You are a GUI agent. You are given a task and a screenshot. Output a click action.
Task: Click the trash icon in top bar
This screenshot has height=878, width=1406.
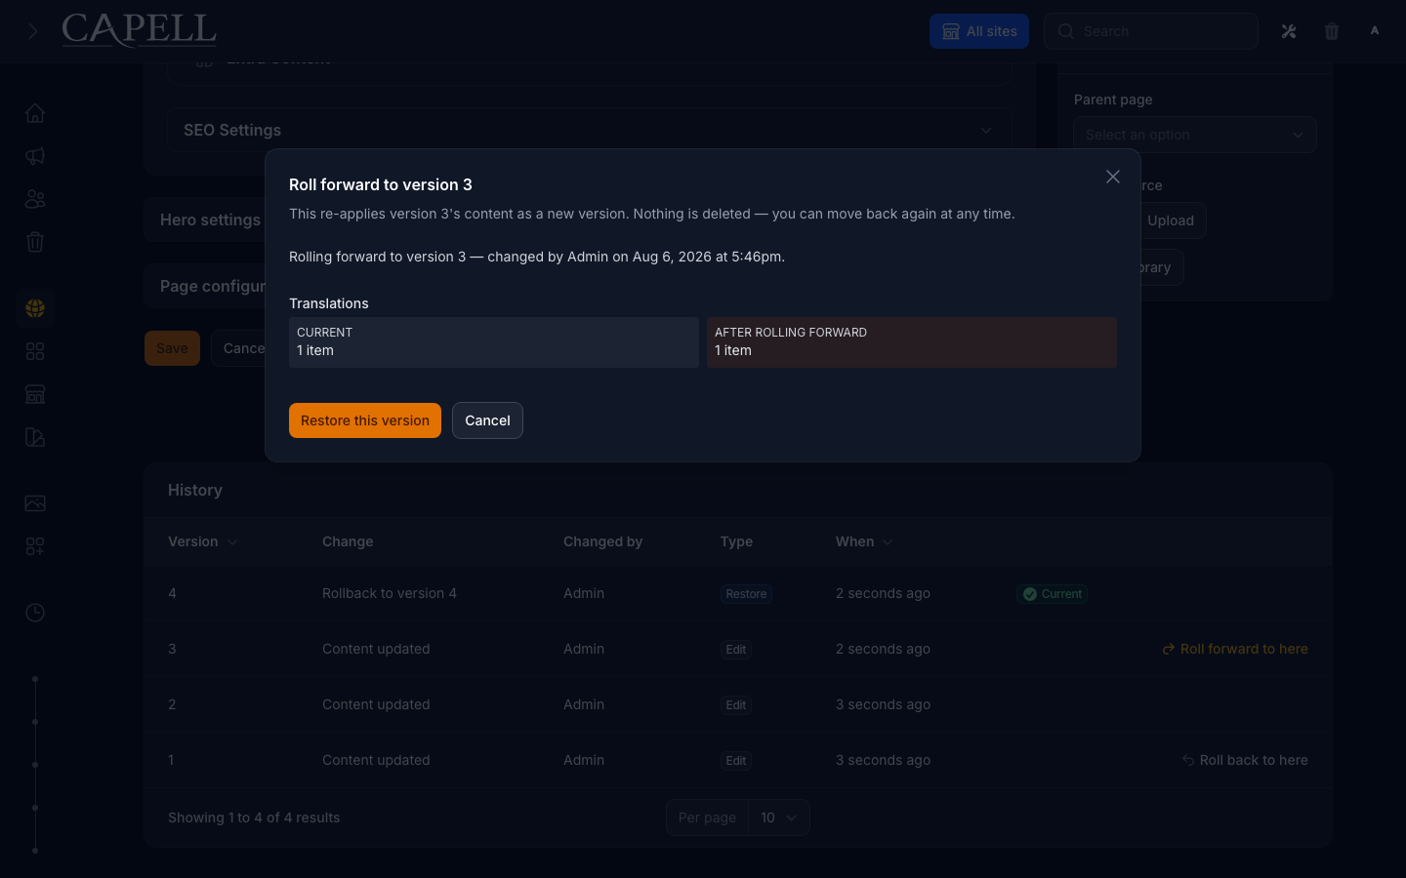(1332, 31)
